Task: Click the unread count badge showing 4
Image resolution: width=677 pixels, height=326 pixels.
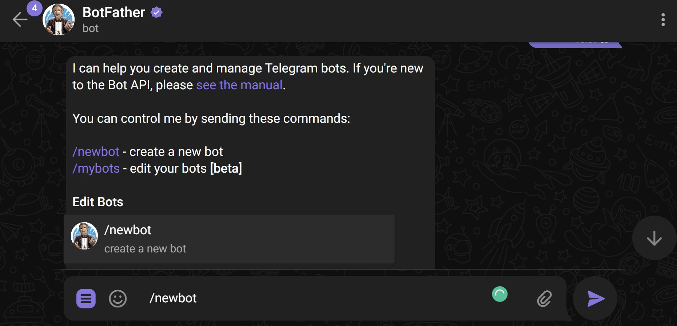Action: (x=35, y=8)
